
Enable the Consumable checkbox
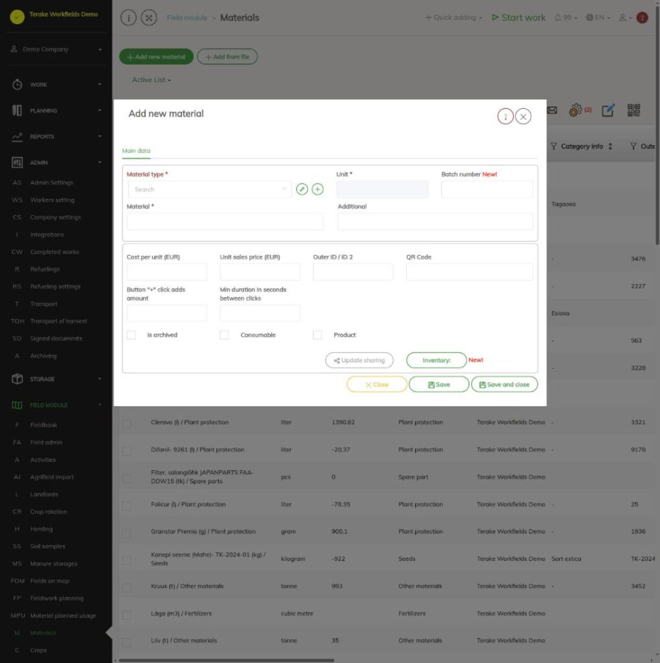(224, 335)
